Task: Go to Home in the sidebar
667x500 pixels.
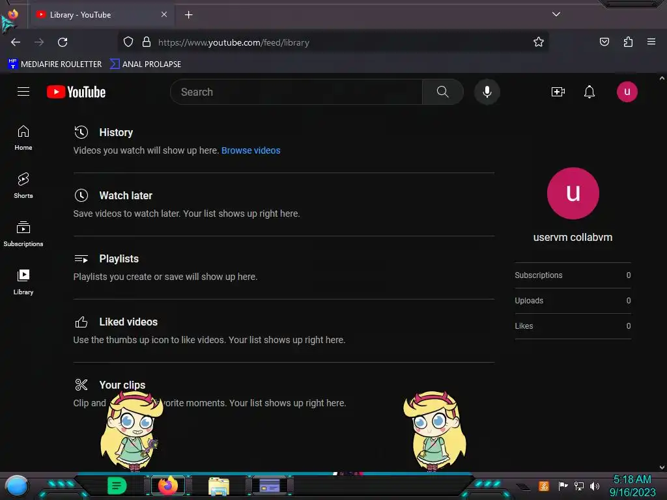Action: tap(23, 138)
